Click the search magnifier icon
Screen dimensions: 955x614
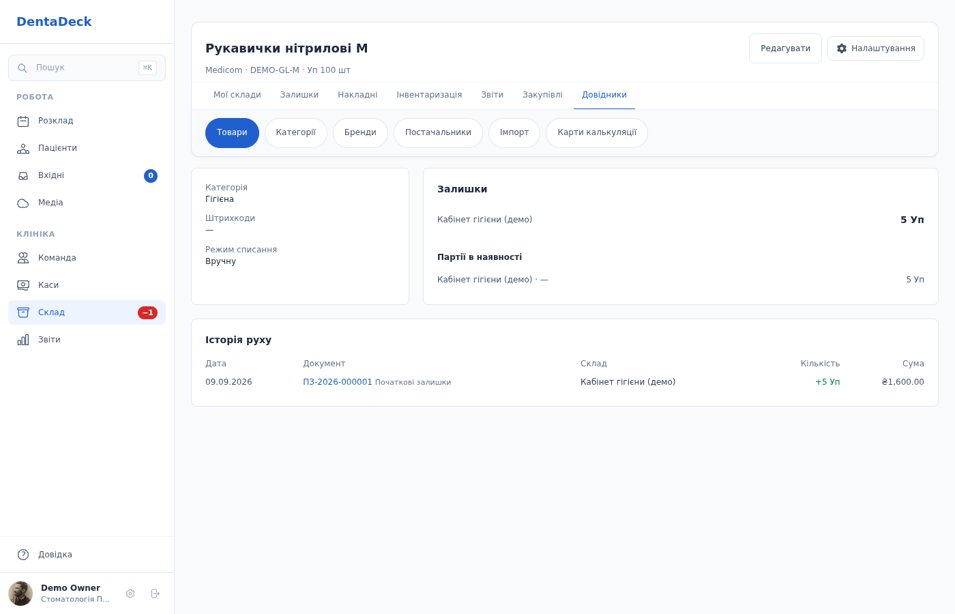[x=23, y=68]
